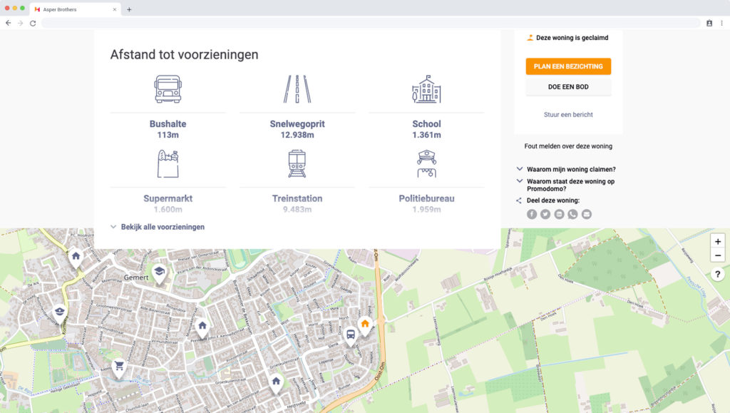The image size is (730, 413).
Task: Share this home on LinkedIn
Action: pos(559,214)
